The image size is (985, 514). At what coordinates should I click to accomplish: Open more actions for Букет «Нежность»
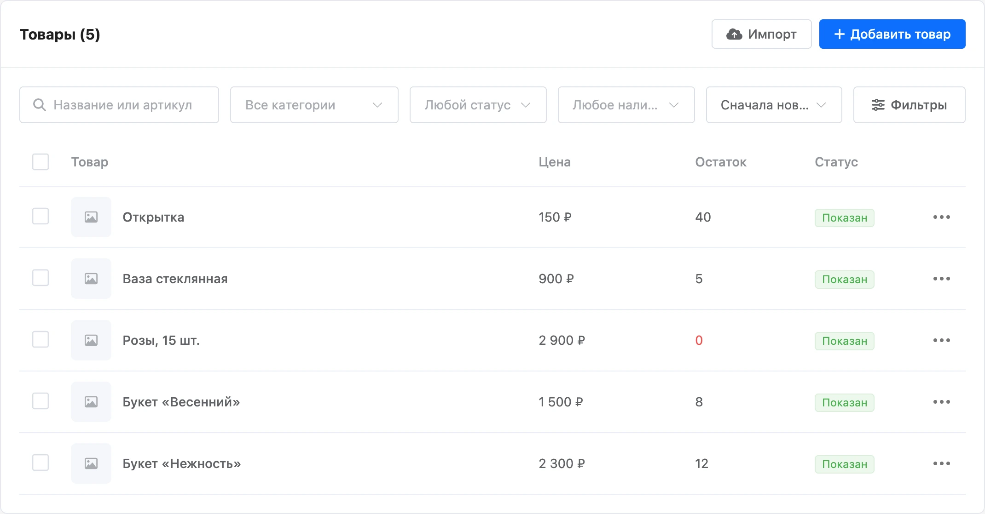[x=941, y=463]
